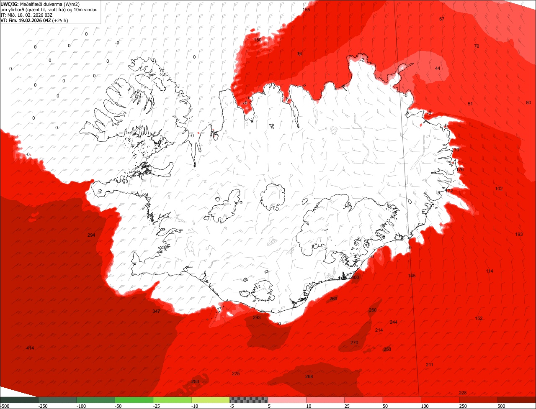The image size is (536, 409).
Task: Click the flux value 414 in the southwest
Action: [x=30, y=348]
